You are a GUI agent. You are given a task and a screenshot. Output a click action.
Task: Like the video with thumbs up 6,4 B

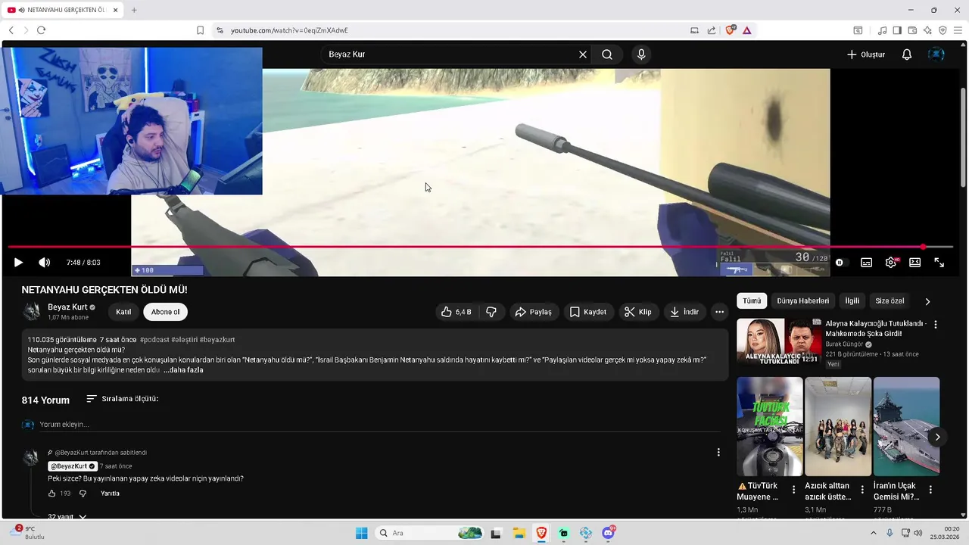coord(456,312)
